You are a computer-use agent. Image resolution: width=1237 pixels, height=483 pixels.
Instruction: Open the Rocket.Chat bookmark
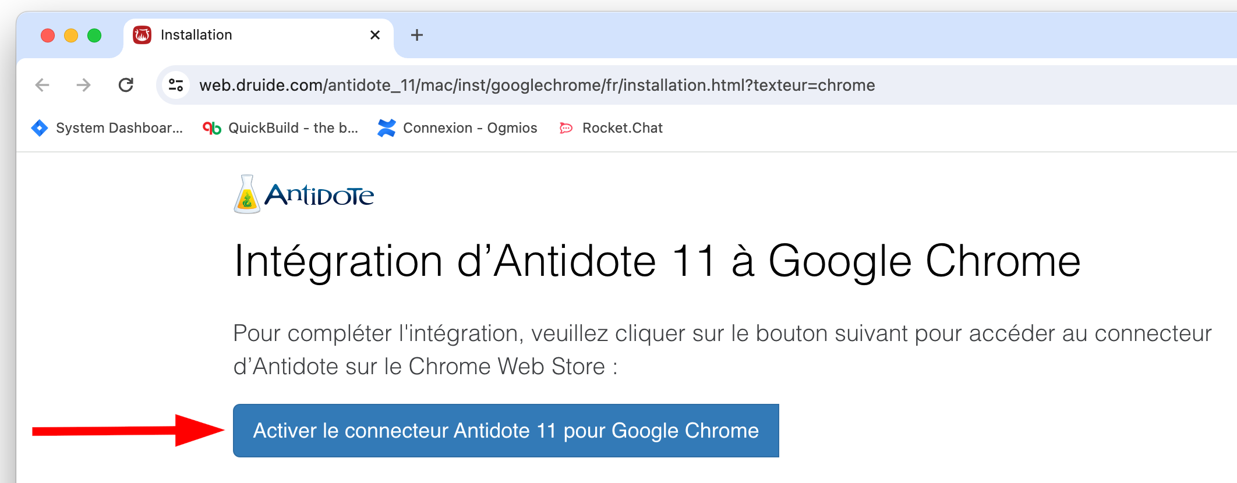[611, 128]
